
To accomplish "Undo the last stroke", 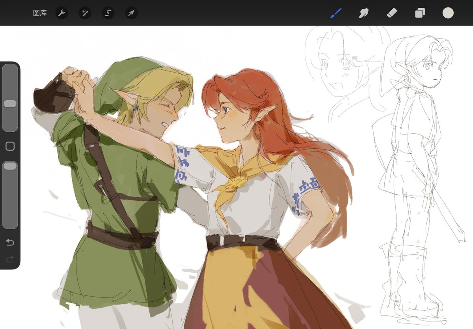I will pos(10,242).
